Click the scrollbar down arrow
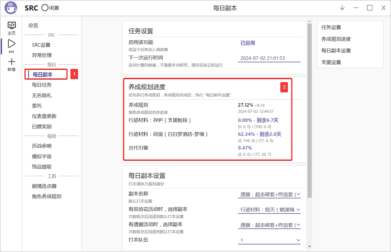Image resolution: width=391 pixels, height=252 pixels. [309, 247]
